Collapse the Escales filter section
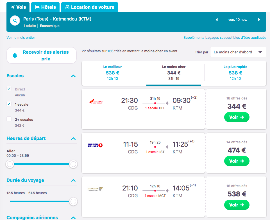Viewport: 270px width, 220px height. click(73, 76)
